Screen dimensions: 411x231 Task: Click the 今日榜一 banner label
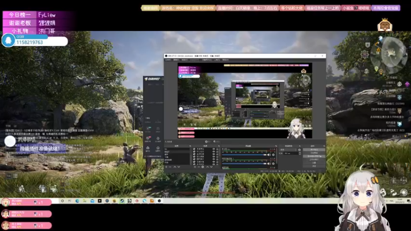20,15
